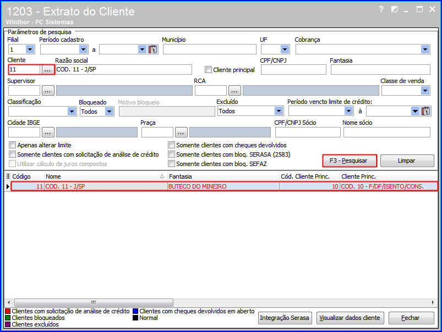Open Período cadastro start date dropdown
The height and width of the screenshot is (332, 442).
point(83,49)
